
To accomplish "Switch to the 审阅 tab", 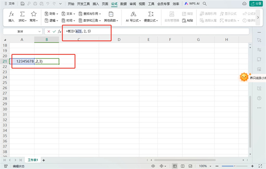I will [x=133, y=4].
